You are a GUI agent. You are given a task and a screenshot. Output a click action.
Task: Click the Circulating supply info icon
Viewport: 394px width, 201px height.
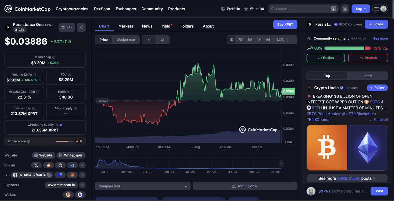tap(56, 125)
